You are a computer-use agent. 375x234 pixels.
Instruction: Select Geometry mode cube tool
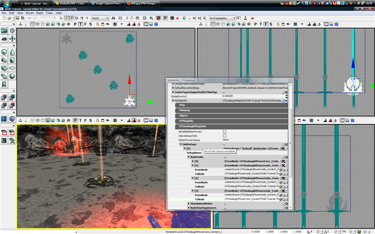tap(12, 31)
